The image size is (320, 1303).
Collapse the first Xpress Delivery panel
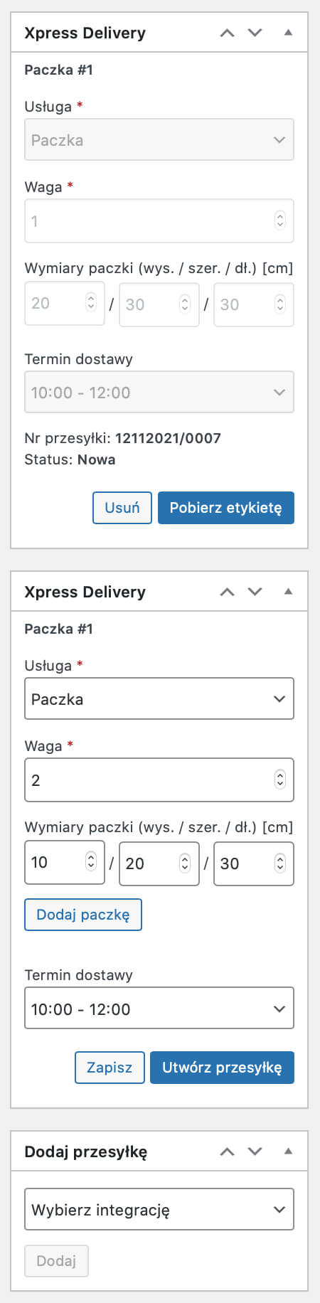click(288, 33)
